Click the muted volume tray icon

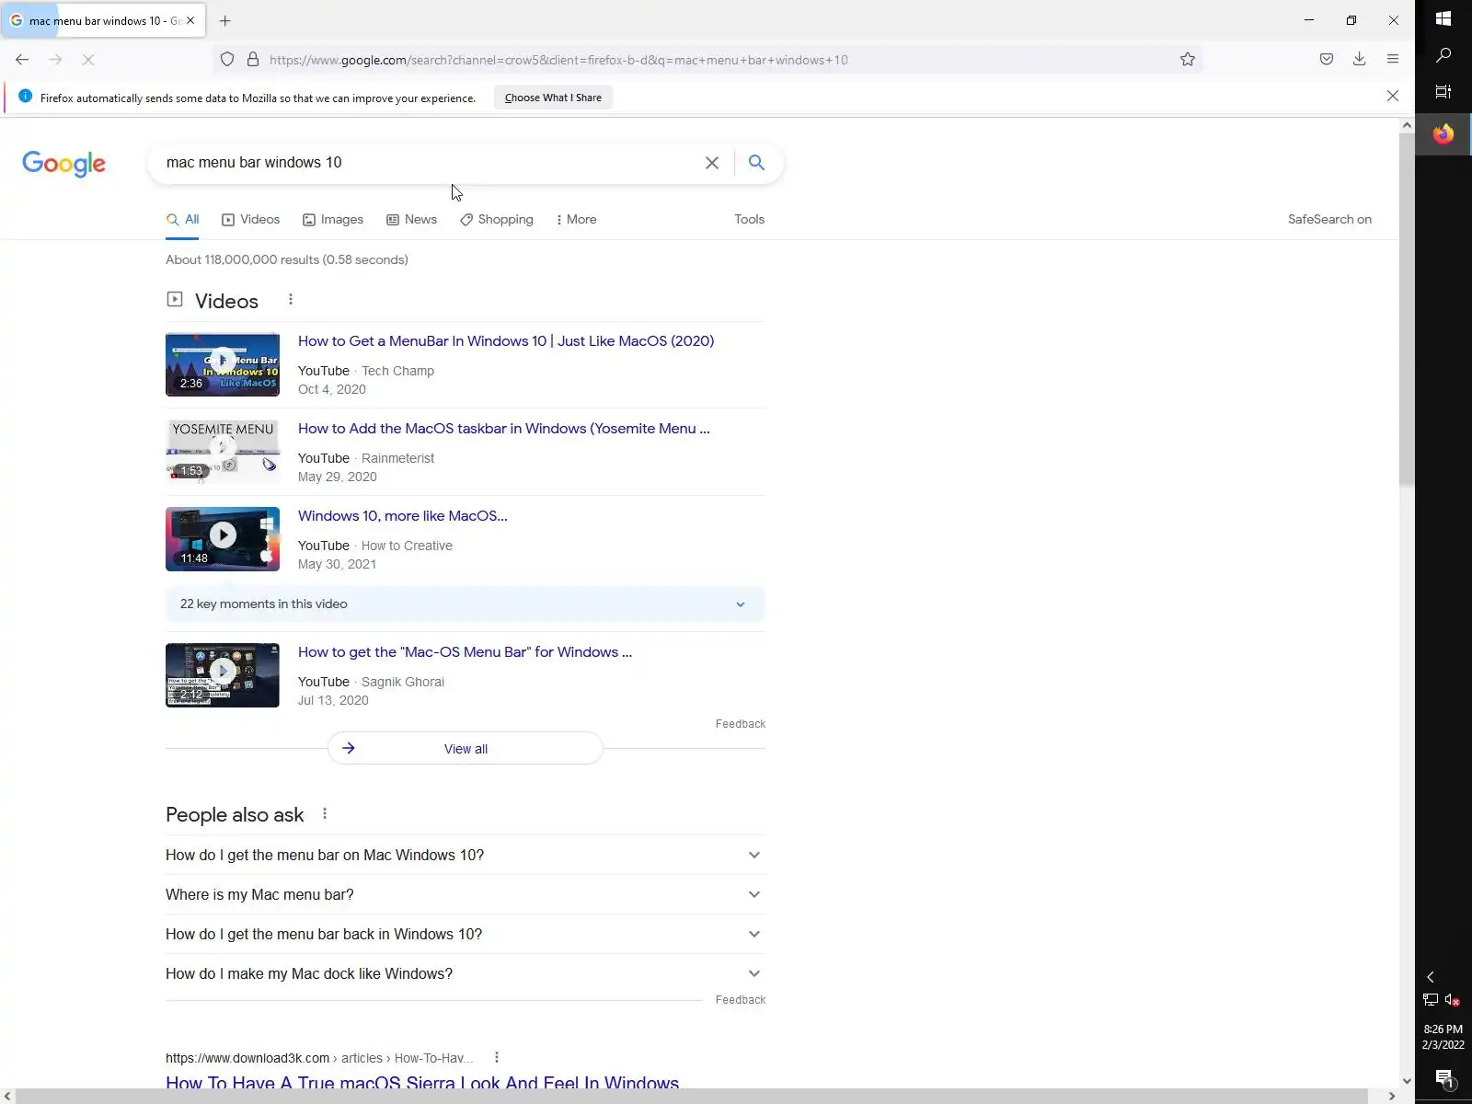pos(1453,1000)
